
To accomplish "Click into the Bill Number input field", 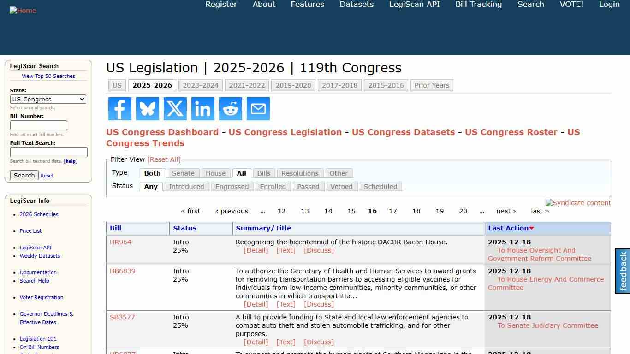I will 38,125.
